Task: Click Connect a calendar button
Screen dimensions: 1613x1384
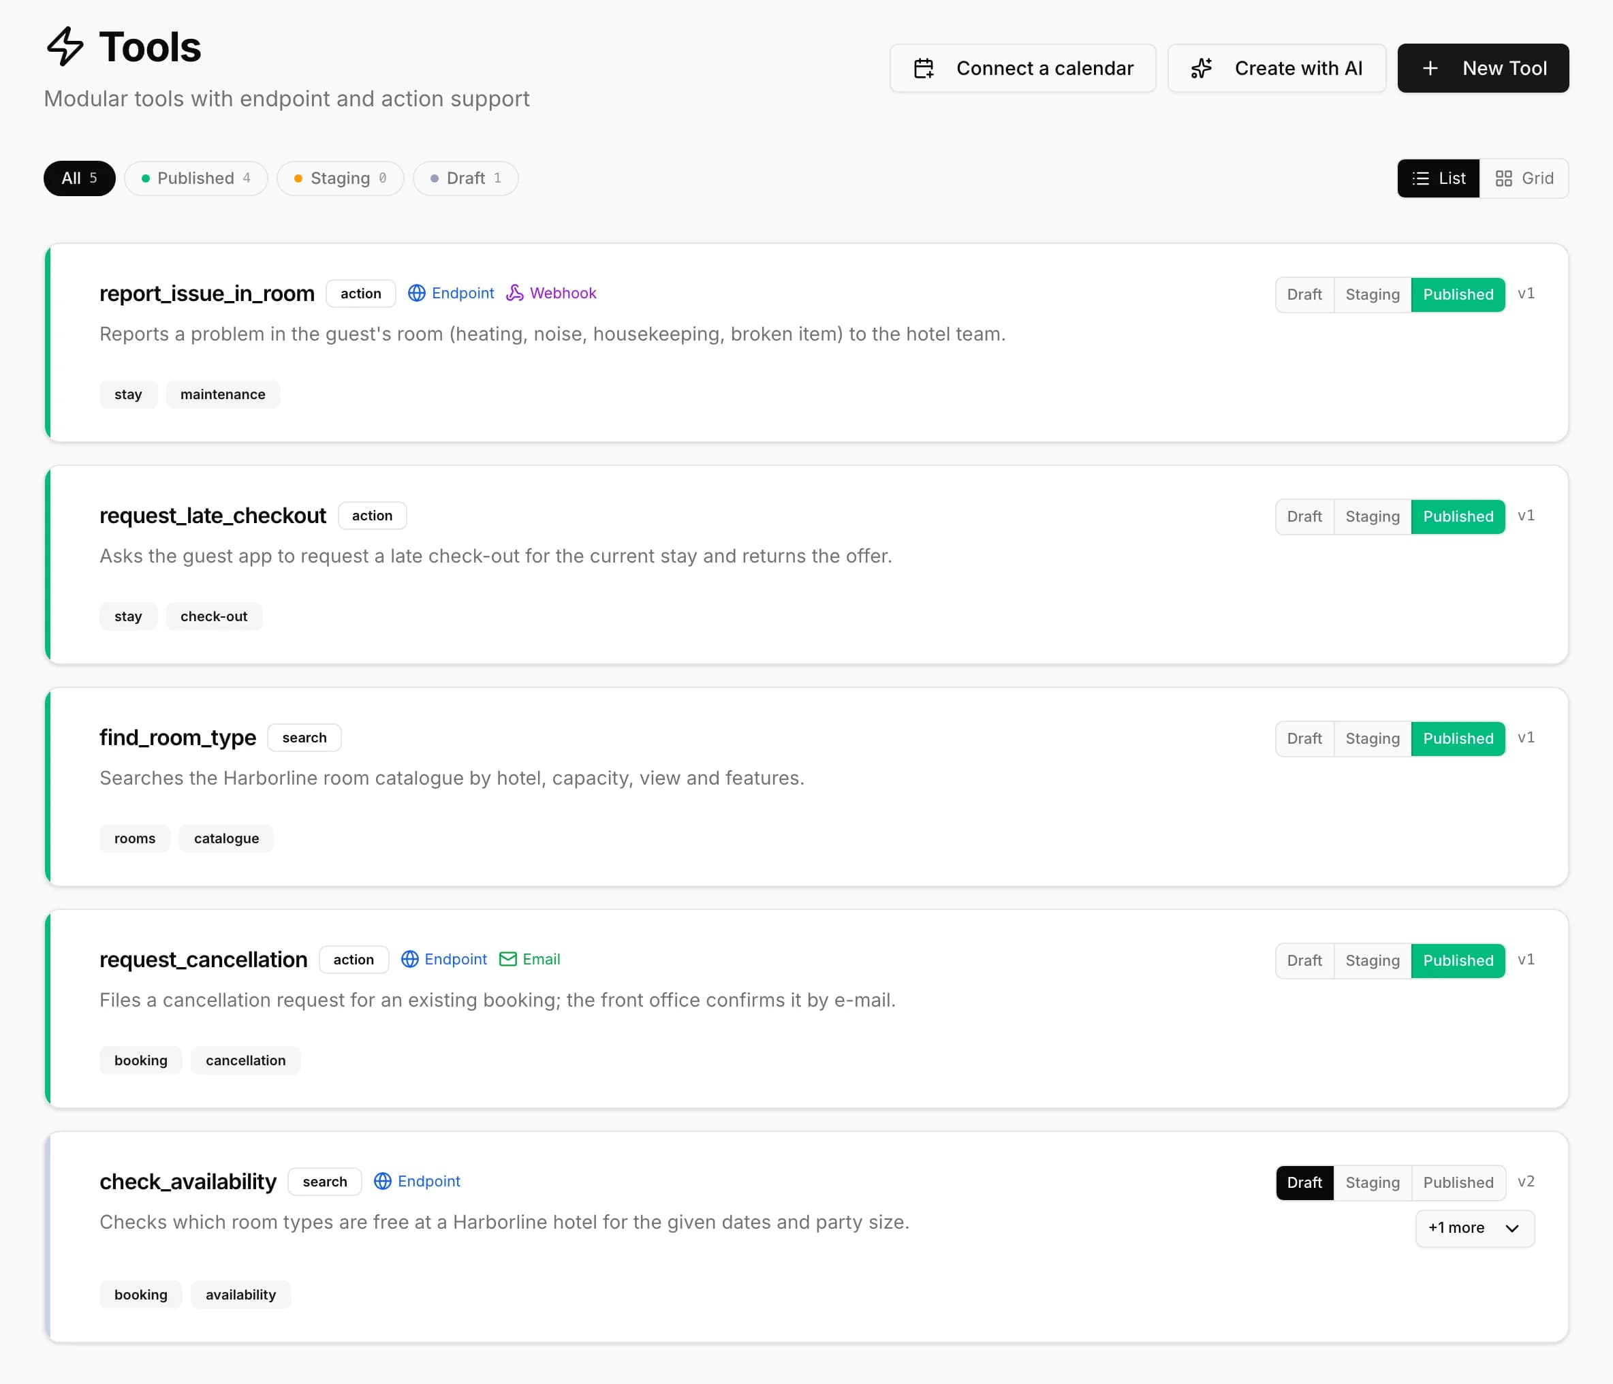Action: 1023,69
